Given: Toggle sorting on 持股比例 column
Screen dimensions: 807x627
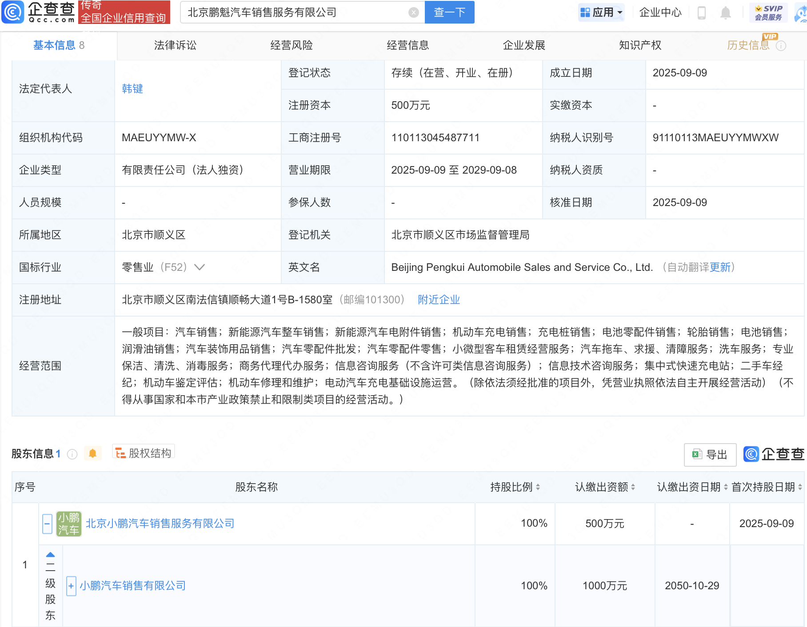Looking at the screenshot, I should (x=538, y=487).
